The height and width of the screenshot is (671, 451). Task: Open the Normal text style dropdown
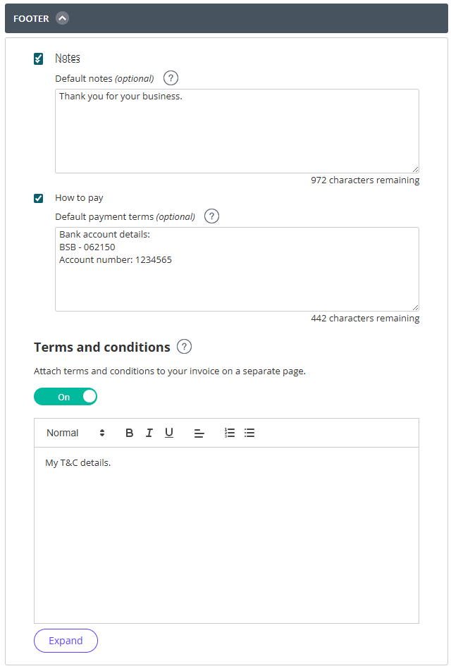pos(75,433)
